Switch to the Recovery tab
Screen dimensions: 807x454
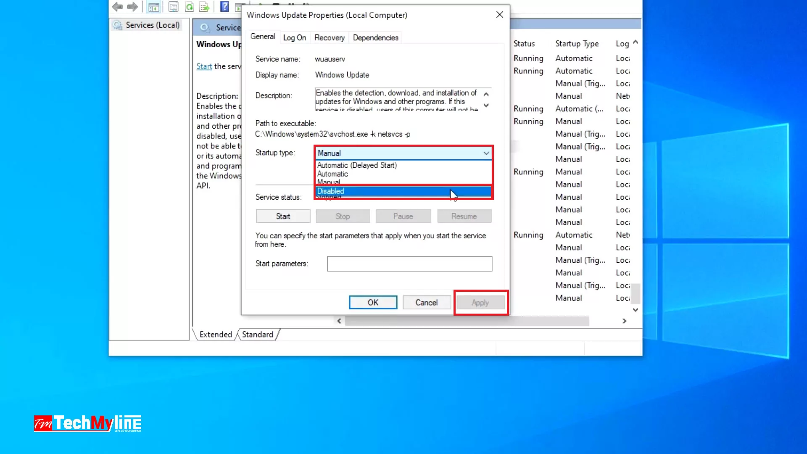(x=329, y=37)
